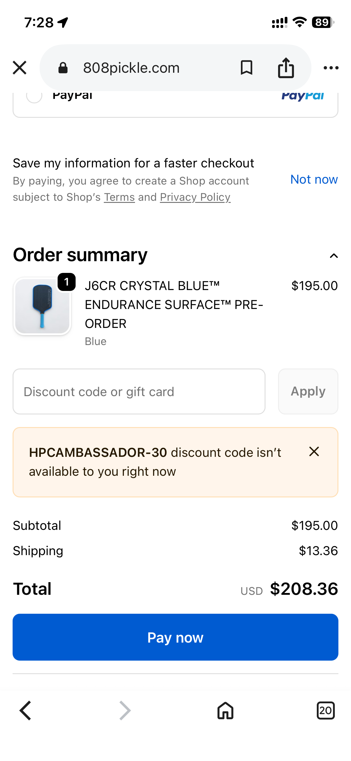Tap the bookmark icon in the address bar

[246, 68]
